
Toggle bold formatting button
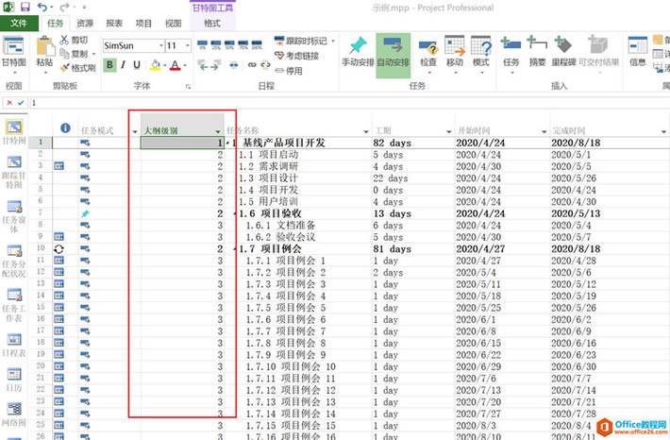[x=109, y=65]
